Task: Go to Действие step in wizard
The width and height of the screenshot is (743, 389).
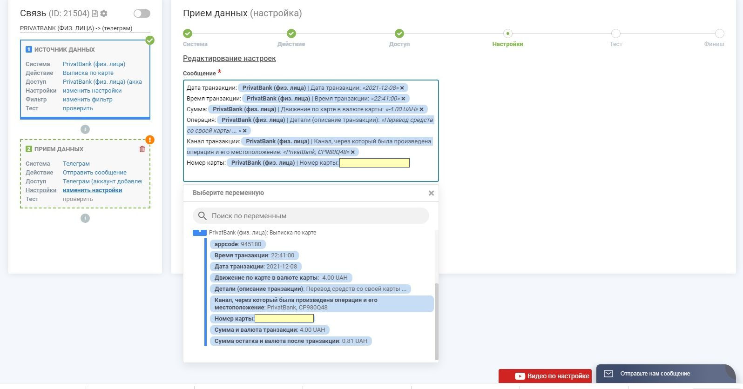Action: [291, 34]
